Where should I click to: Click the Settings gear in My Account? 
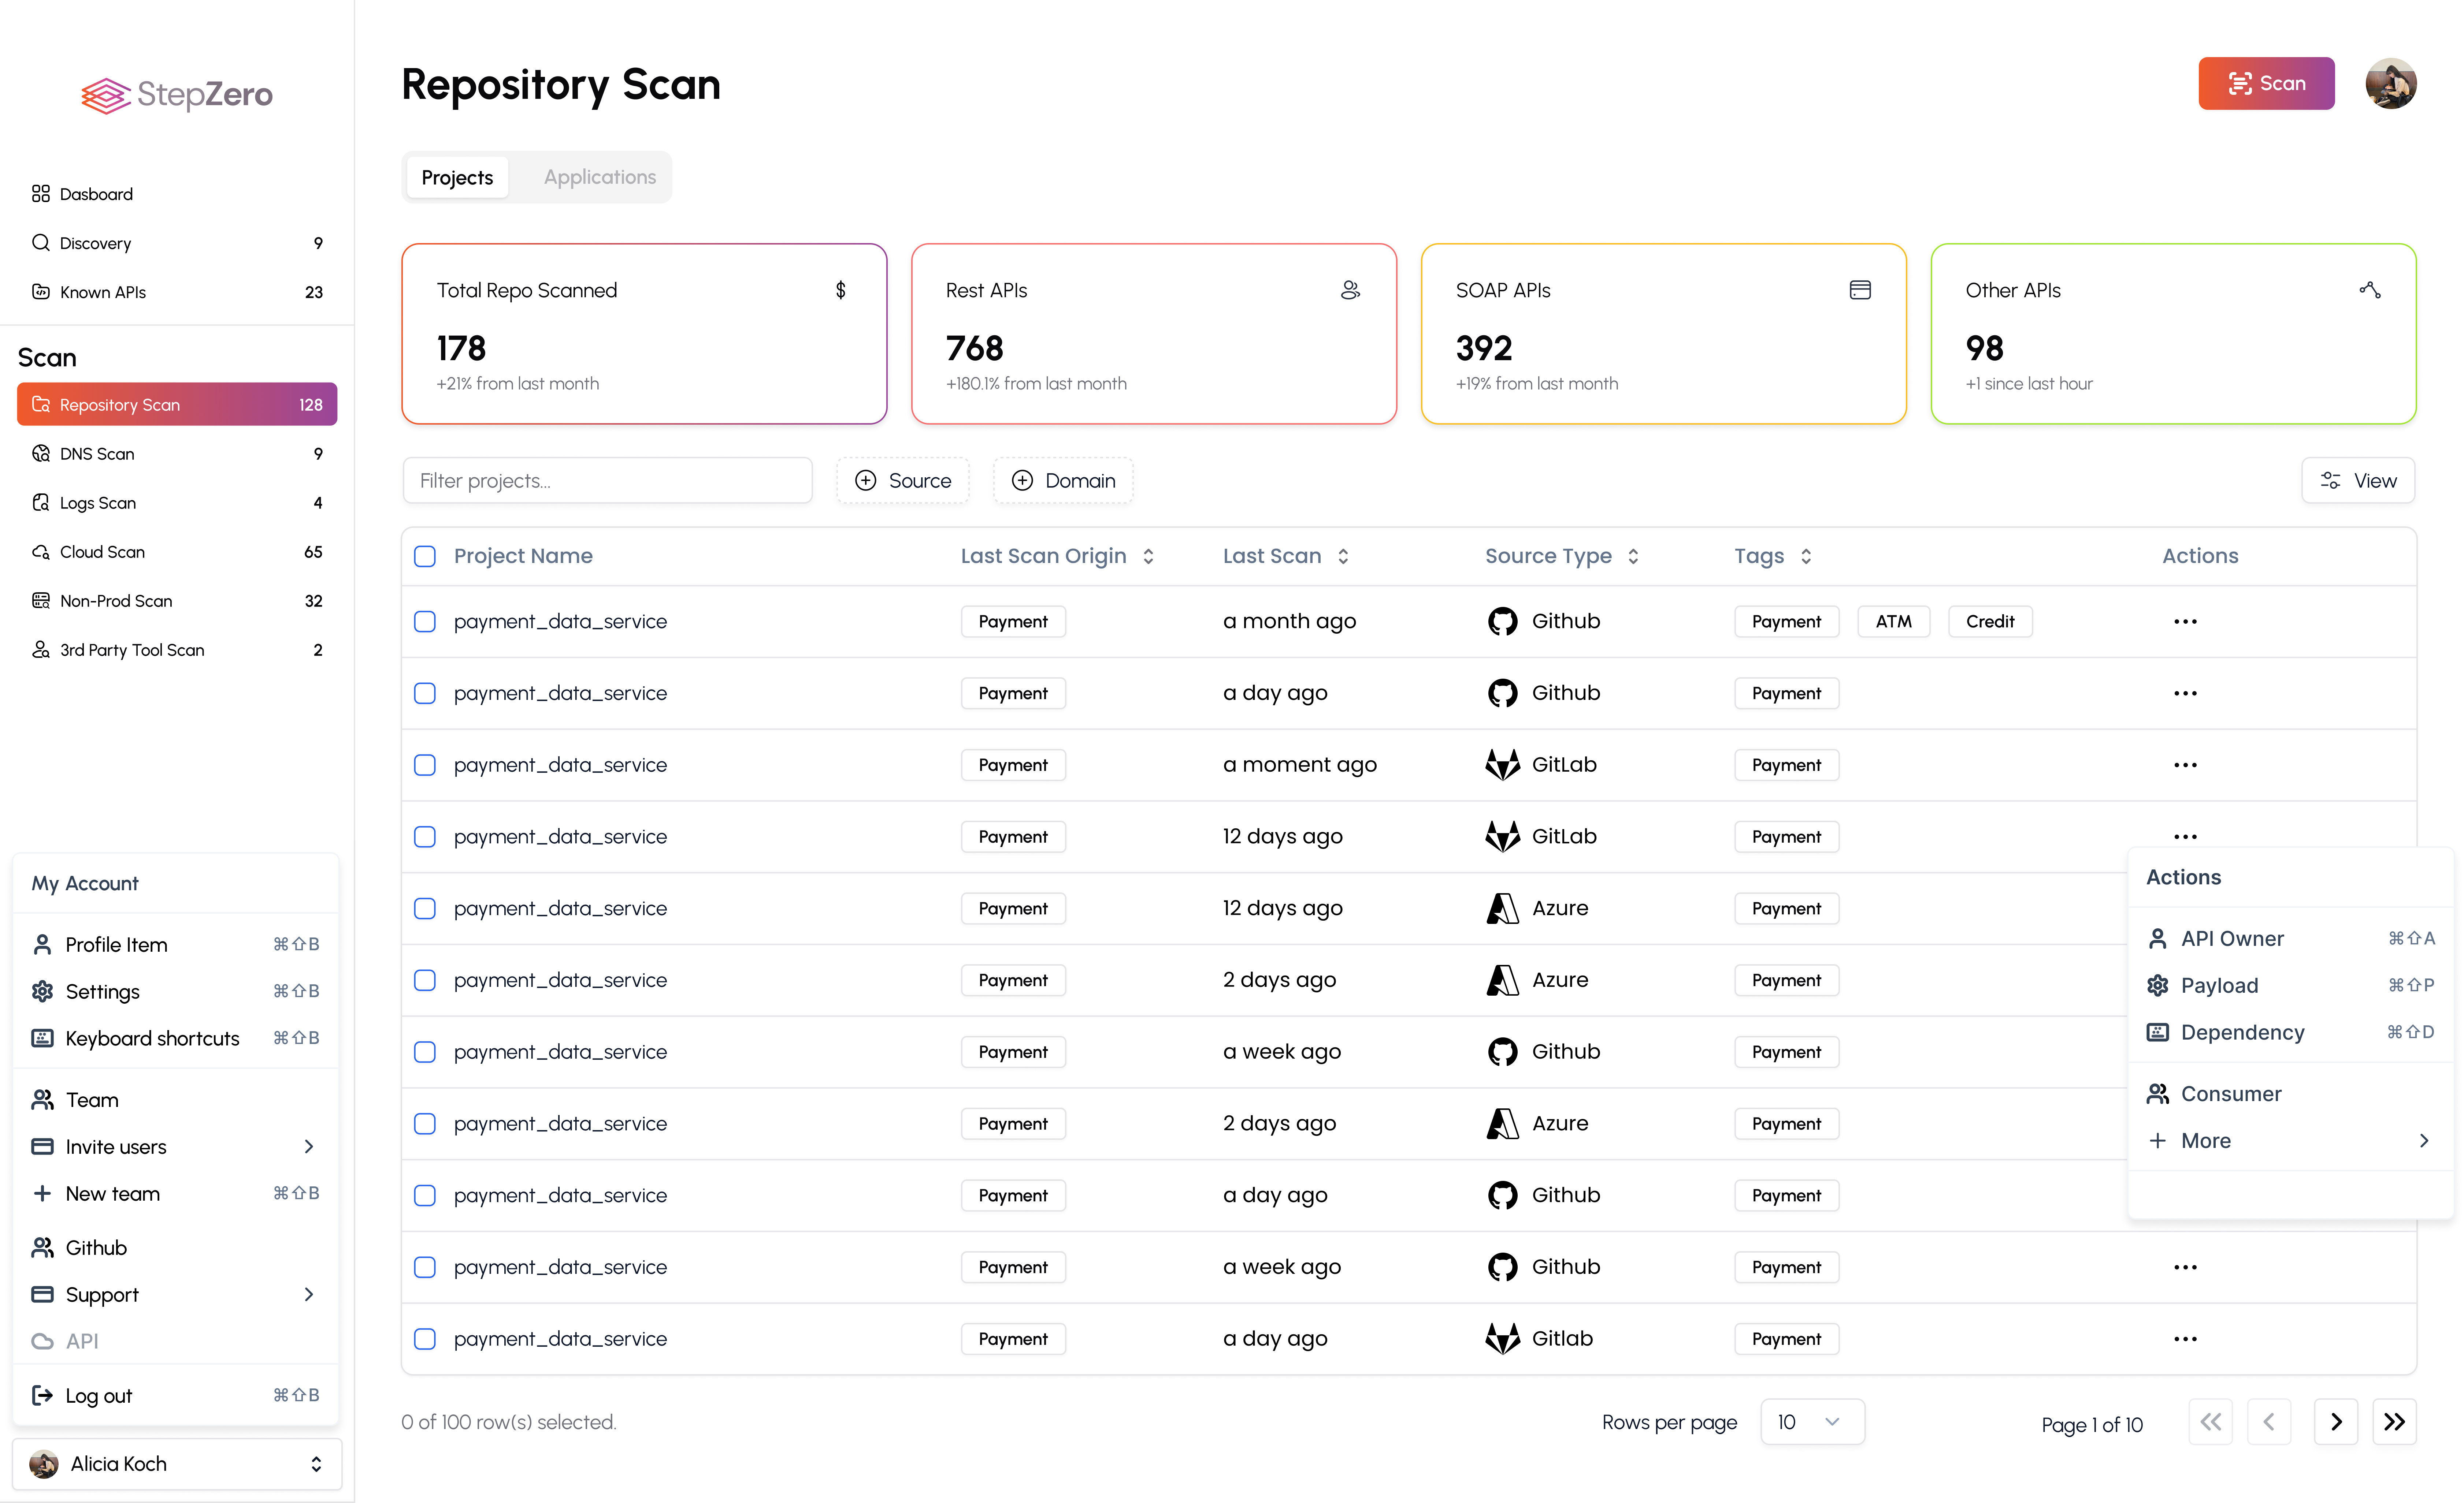42,991
